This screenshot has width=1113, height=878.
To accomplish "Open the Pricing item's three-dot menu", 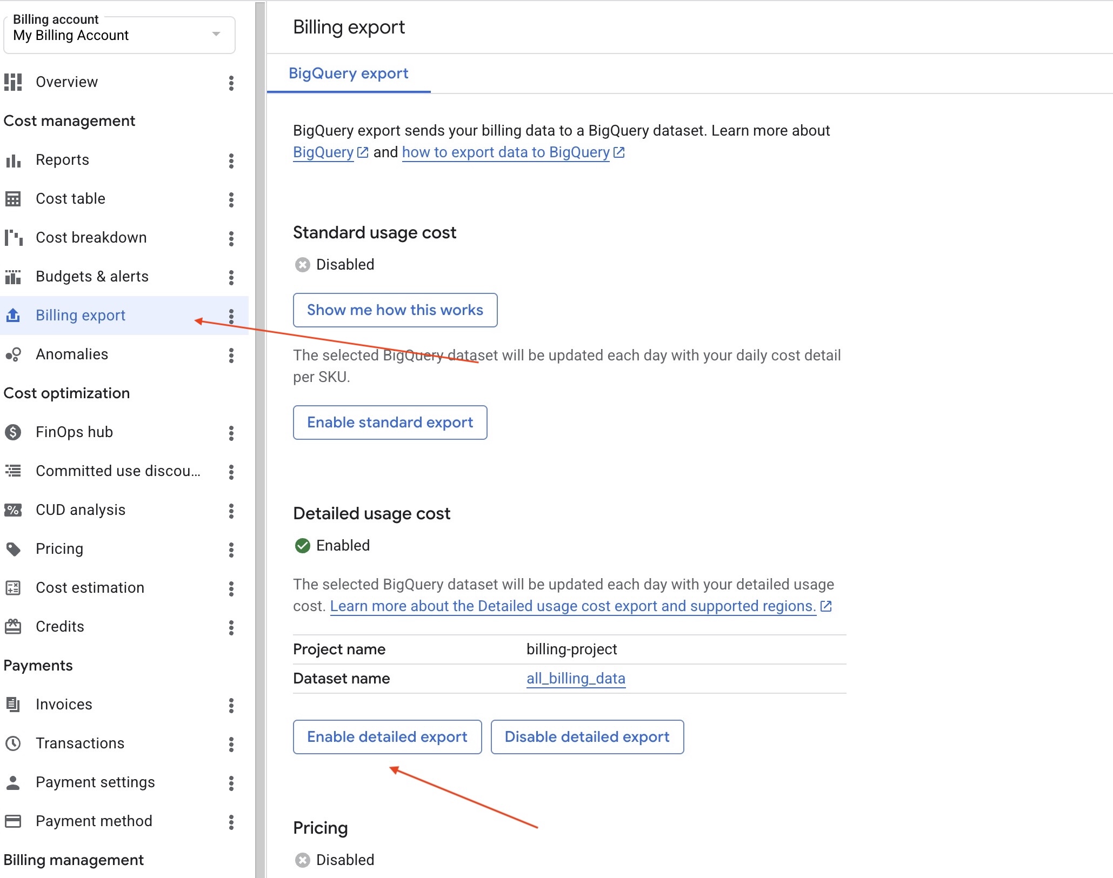I will click(x=231, y=549).
